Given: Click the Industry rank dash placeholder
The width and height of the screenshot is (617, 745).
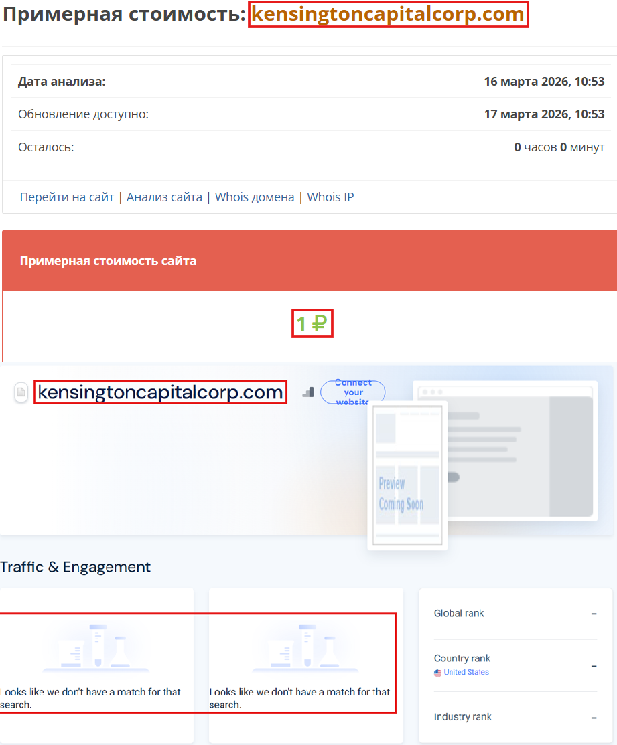Looking at the screenshot, I should tap(594, 716).
